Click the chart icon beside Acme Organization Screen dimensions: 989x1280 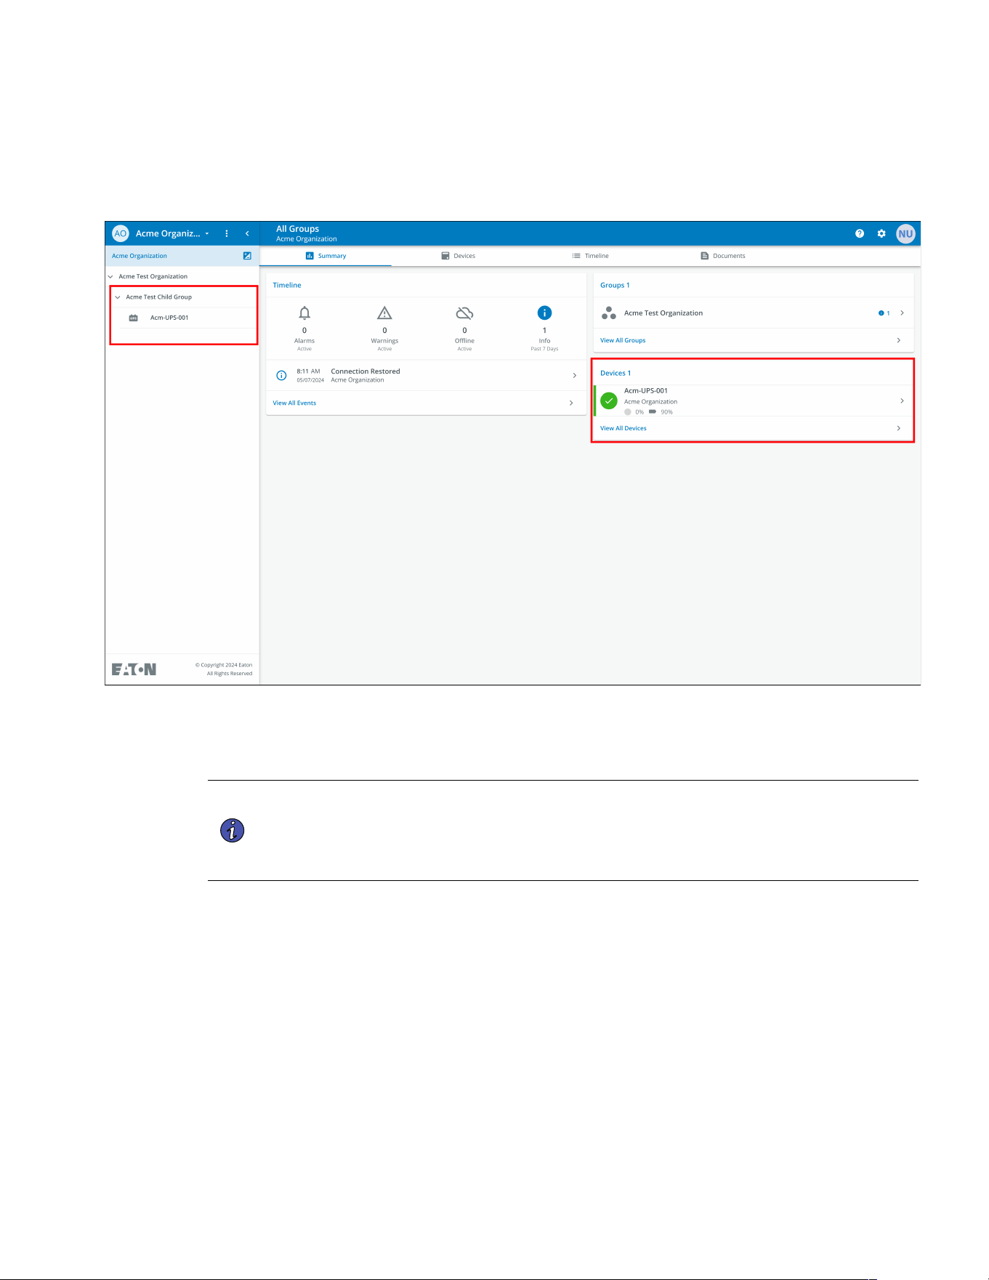click(247, 256)
